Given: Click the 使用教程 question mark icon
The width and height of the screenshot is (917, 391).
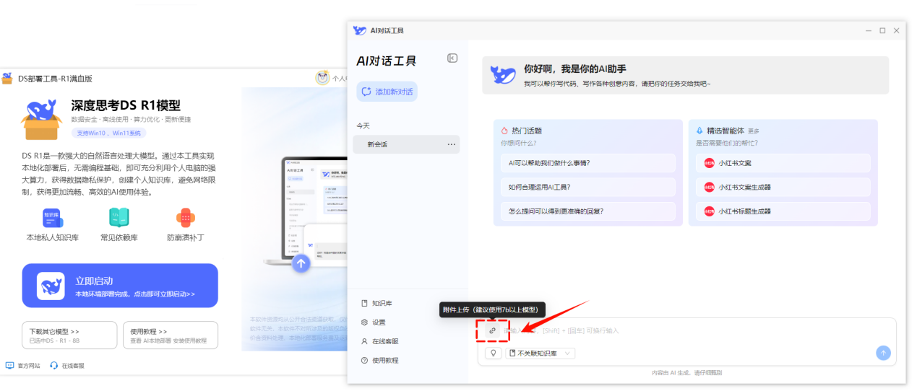Looking at the screenshot, I should (x=365, y=360).
